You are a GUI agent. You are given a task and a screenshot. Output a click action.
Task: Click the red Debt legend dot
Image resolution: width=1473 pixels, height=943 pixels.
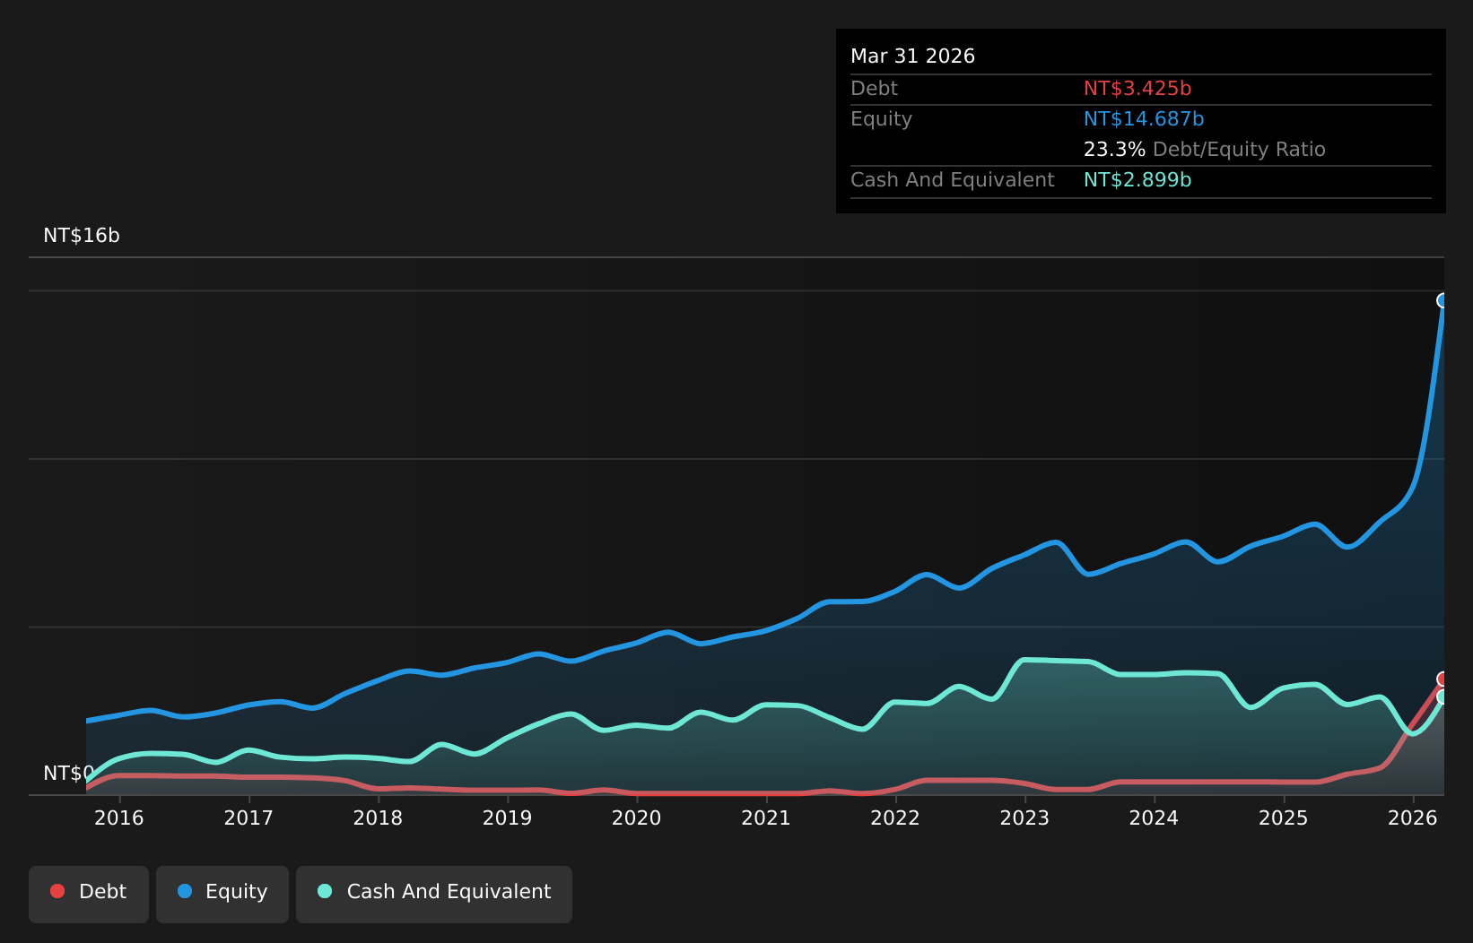point(57,891)
